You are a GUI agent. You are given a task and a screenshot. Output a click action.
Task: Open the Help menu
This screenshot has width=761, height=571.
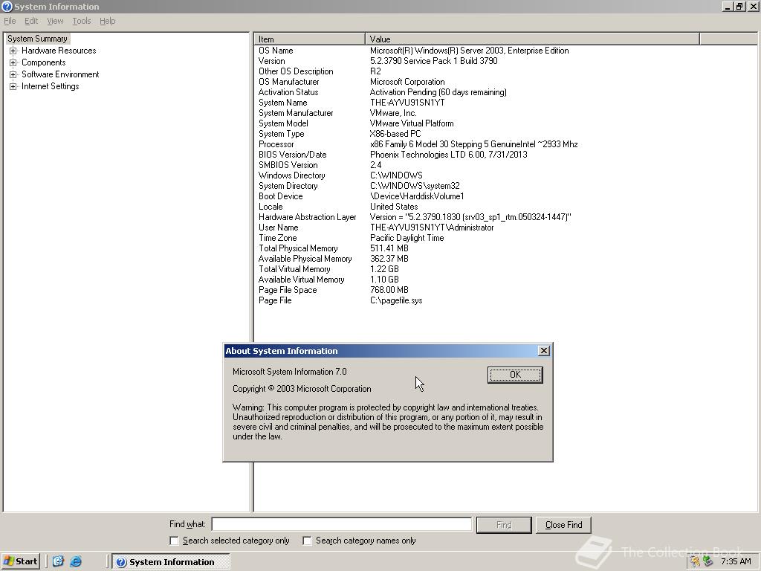point(107,21)
